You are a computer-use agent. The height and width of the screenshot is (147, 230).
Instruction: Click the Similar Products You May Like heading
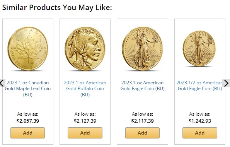pos(57,7)
